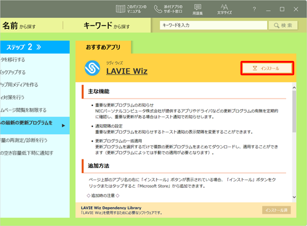
Task: Click 更新プログラムの一括適用 bullet text
Action: pyautogui.click(x=119, y=141)
